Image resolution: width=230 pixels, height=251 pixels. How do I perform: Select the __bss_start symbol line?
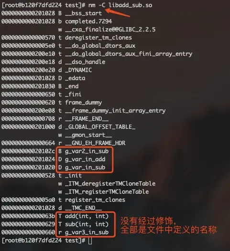click(52, 13)
